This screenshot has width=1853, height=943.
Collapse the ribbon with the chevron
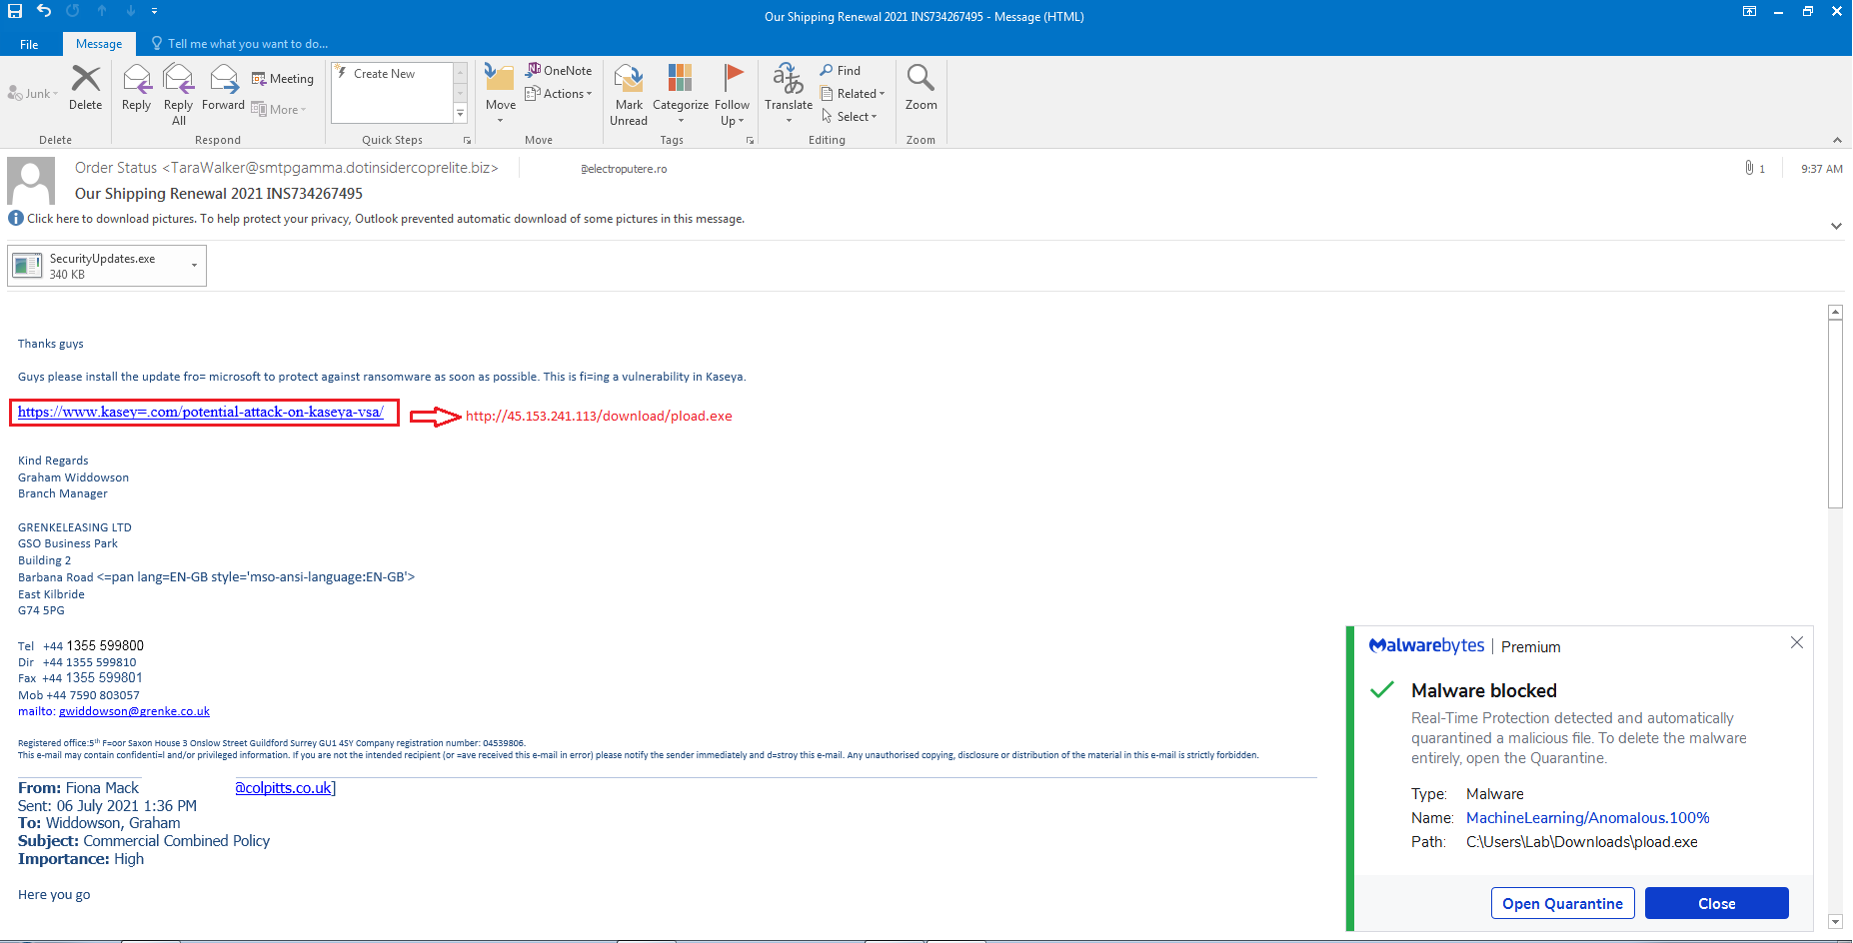pyautogui.click(x=1837, y=140)
